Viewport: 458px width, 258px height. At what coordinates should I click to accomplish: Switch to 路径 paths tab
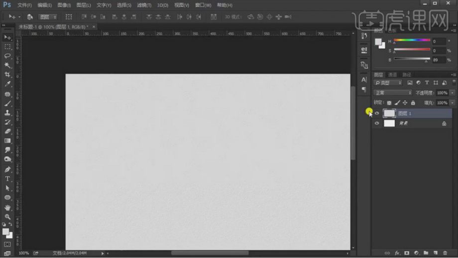[407, 75]
